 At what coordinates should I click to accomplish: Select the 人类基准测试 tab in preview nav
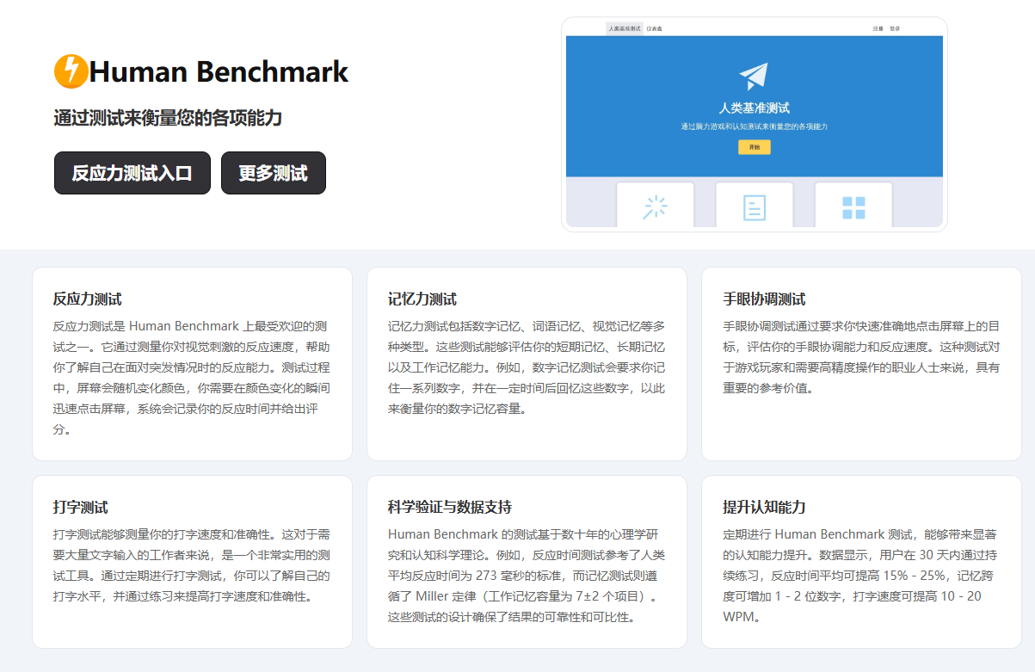click(x=625, y=28)
